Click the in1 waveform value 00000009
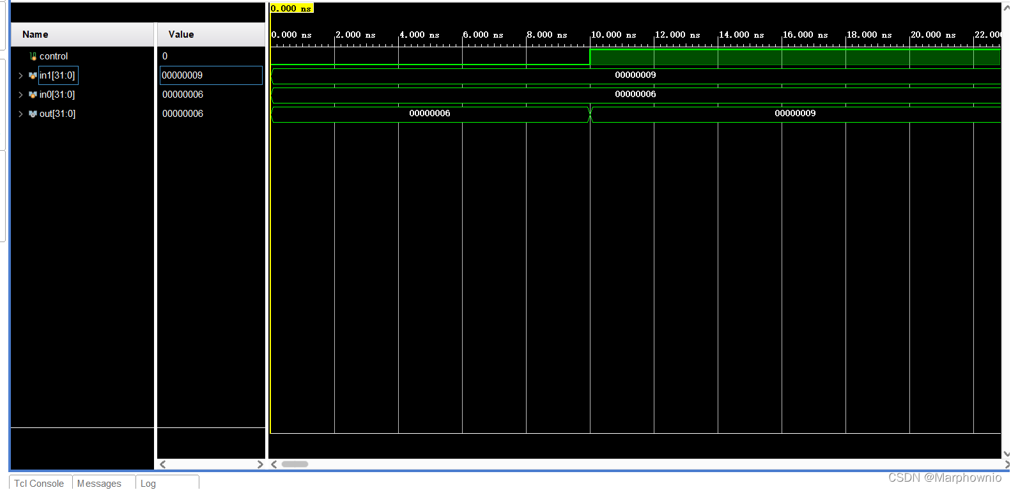Screen dimensions: 1011x490 [x=635, y=75]
